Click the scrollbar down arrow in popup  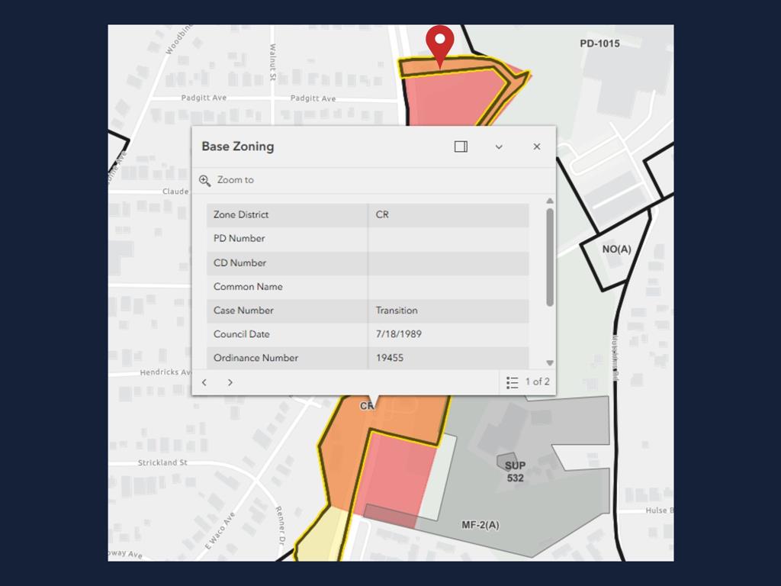coord(550,363)
